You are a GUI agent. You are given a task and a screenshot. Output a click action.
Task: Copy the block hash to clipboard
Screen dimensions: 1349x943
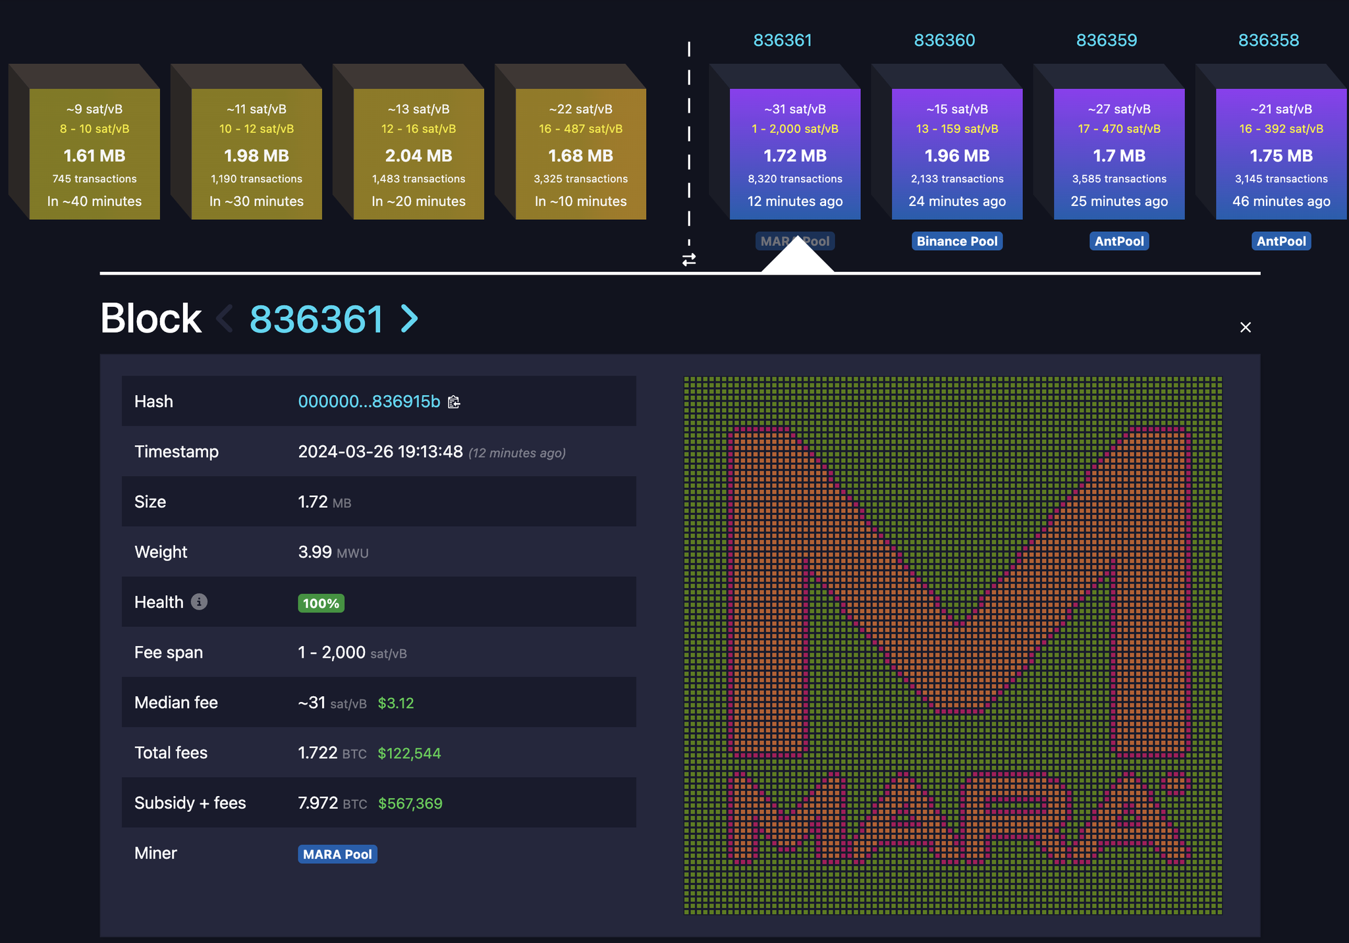point(454,402)
